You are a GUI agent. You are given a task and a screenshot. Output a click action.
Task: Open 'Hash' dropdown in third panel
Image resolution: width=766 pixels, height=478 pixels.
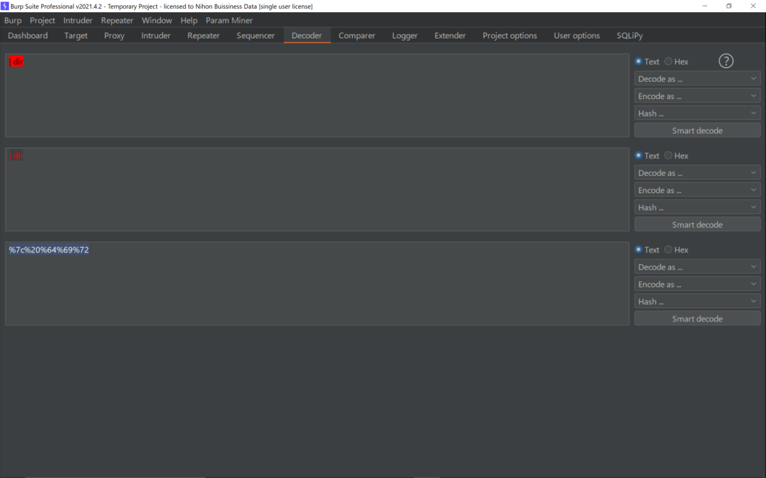point(697,301)
